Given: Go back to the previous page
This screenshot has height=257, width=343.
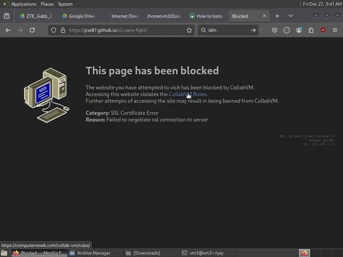Looking at the screenshot, I should (x=8, y=30).
